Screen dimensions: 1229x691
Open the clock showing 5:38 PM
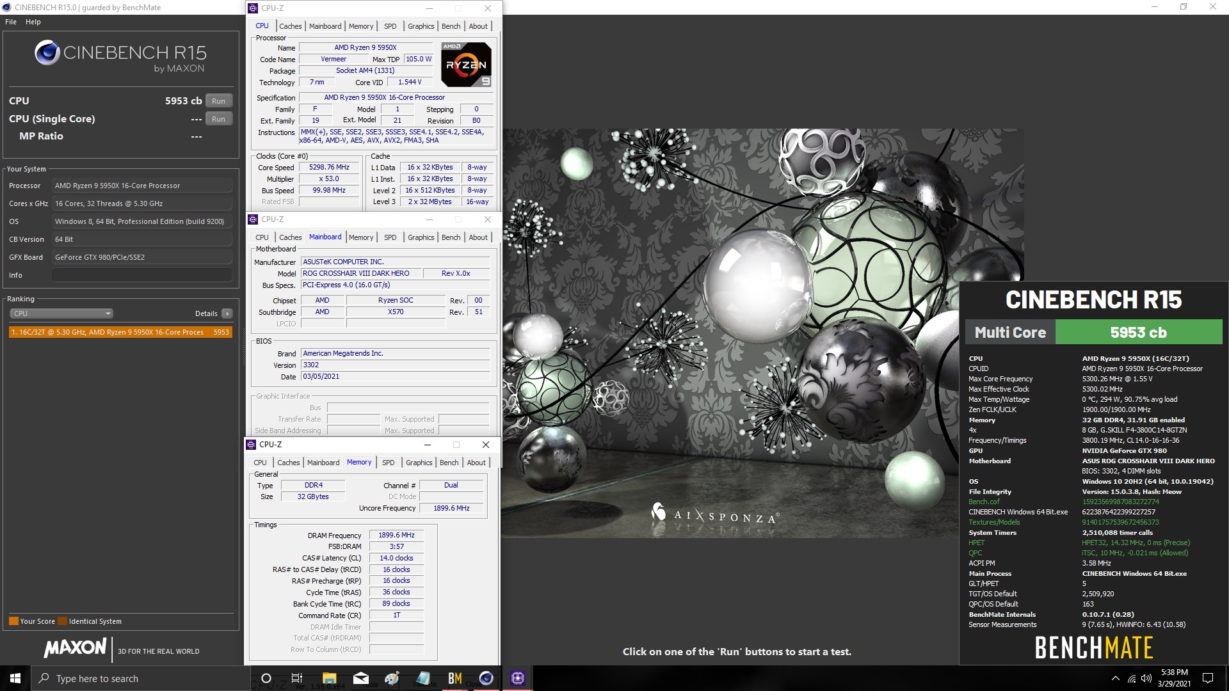point(1174,678)
